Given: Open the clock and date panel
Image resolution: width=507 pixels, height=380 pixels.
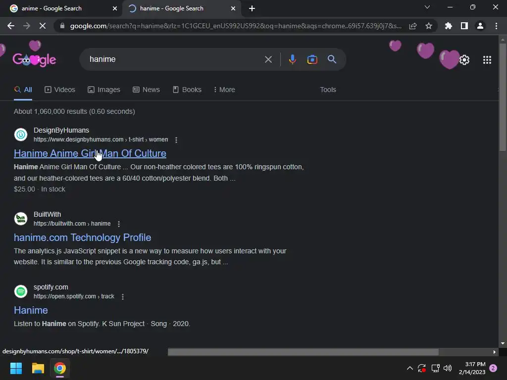Looking at the screenshot, I should tap(472, 368).
